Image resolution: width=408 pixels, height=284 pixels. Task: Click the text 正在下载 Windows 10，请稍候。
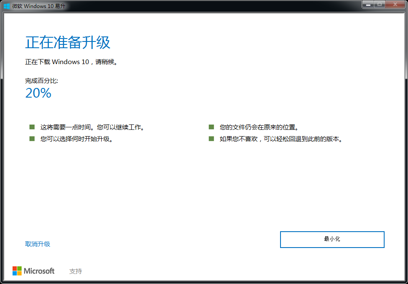click(x=71, y=62)
